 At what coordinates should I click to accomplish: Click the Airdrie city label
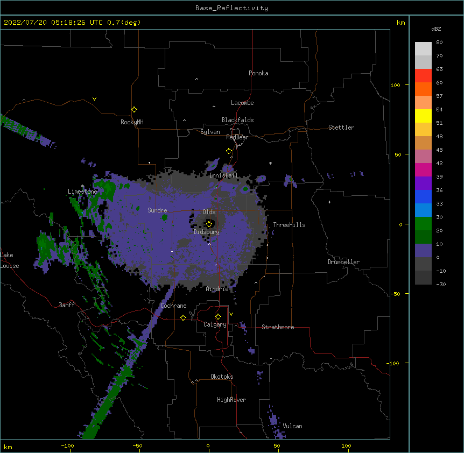click(x=217, y=289)
